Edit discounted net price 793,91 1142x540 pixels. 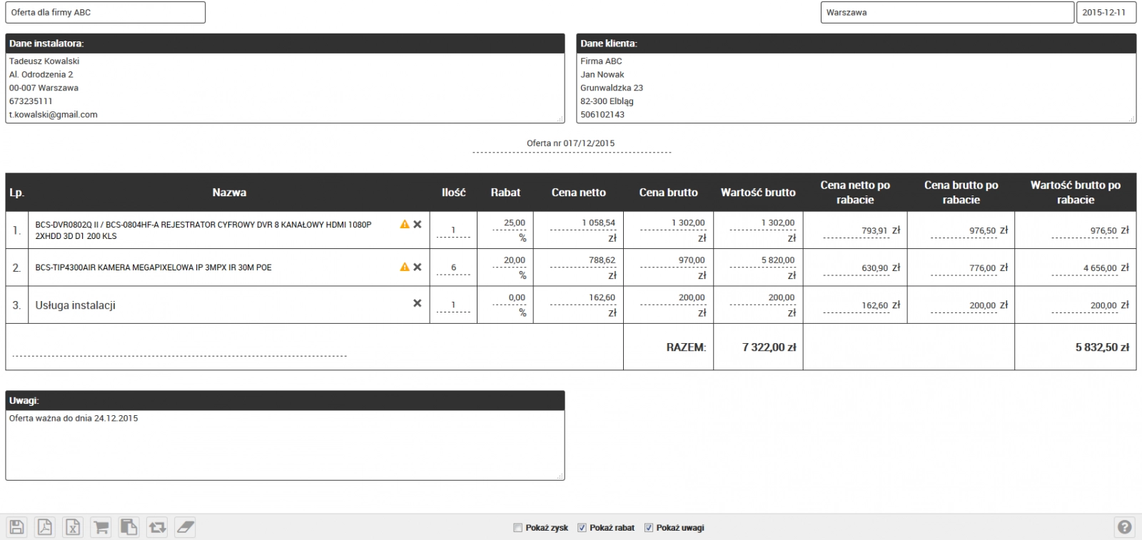(856, 231)
